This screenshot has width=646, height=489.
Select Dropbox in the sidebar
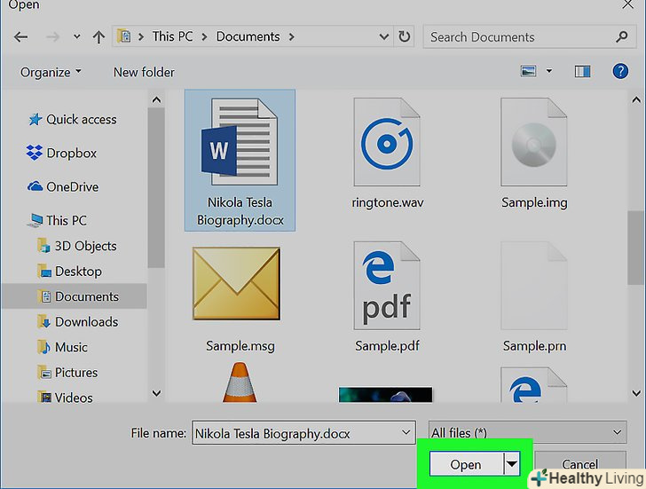tap(71, 154)
